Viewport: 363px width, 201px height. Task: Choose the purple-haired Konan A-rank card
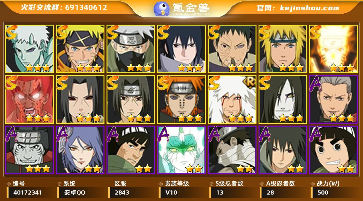(x=80, y=150)
